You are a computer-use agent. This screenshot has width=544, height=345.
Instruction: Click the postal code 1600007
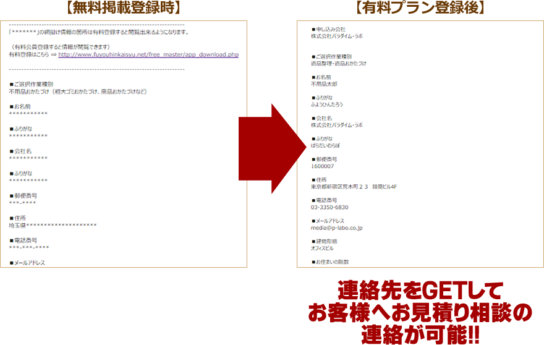click(322, 166)
